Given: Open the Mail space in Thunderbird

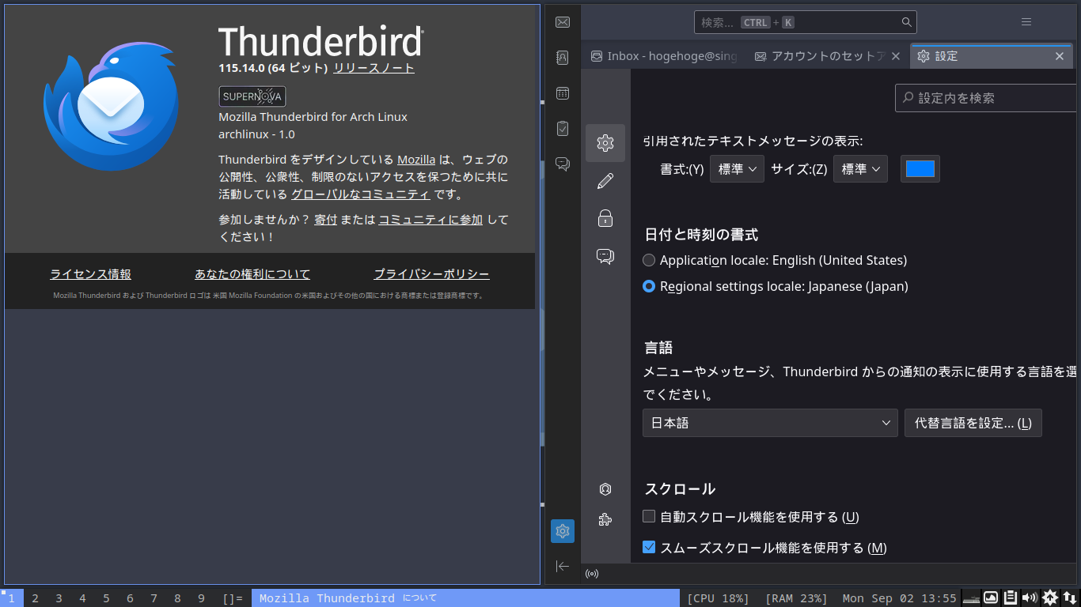Looking at the screenshot, I should pyautogui.click(x=563, y=22).
